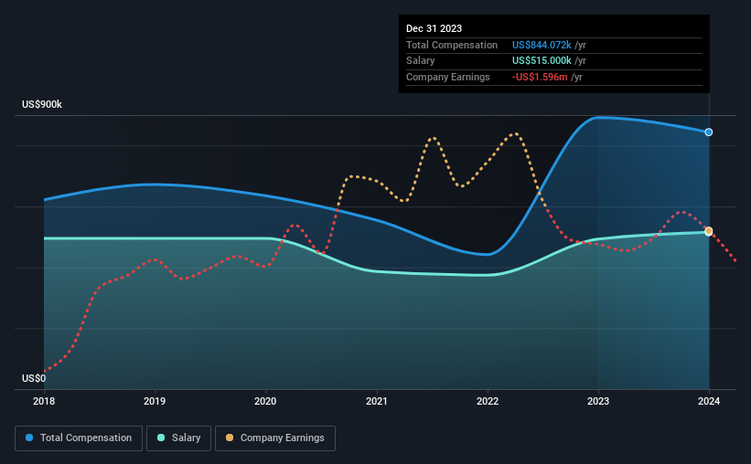Click the blue Total Compensation data point marker
Viewport: 751px width, 464px height.
pos(708,132)
